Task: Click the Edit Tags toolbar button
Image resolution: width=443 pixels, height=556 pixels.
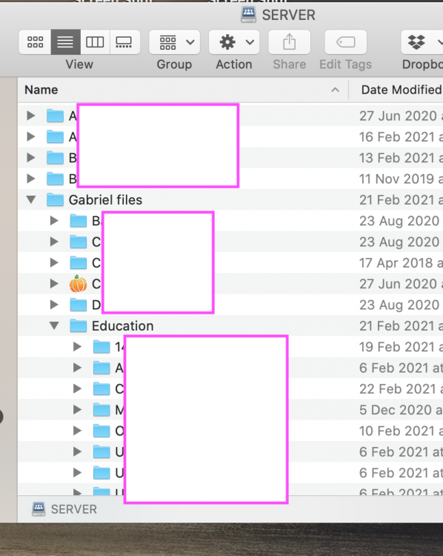Action: coord(345,42)
